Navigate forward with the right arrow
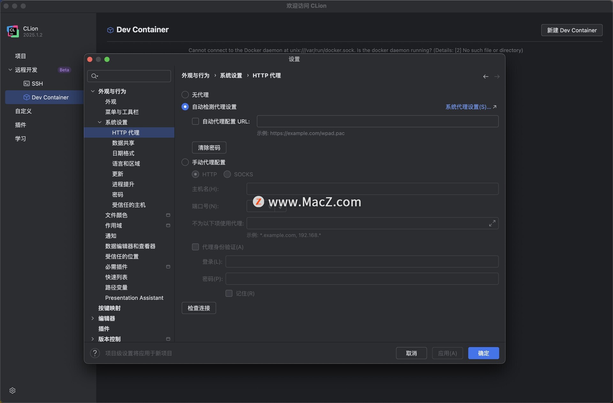The width and height of the screenshot is (613, 403). click(497, 76)
